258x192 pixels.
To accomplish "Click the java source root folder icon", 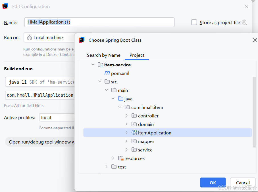I will [121, 98].
